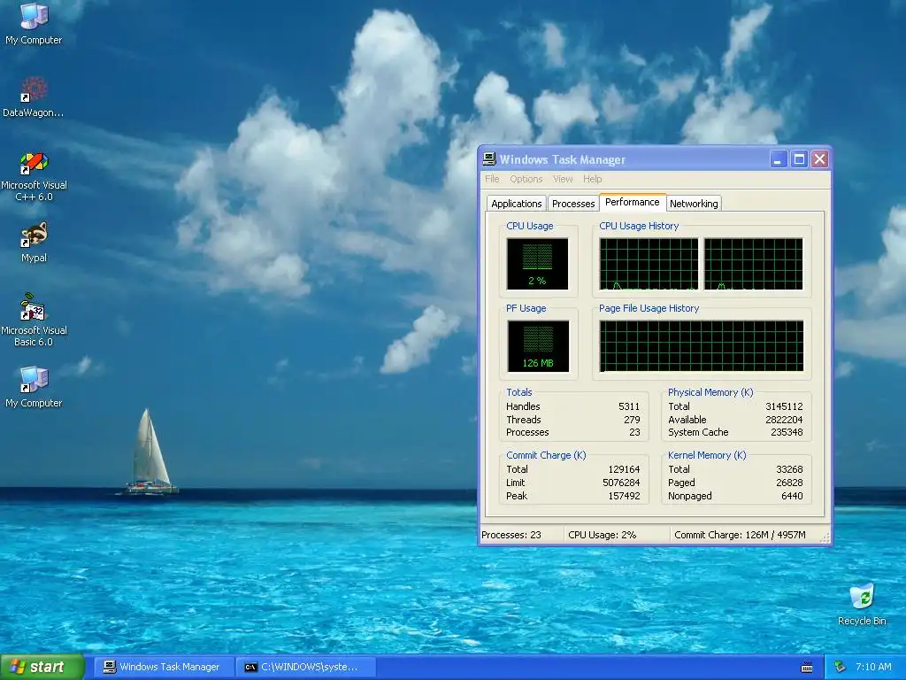Screen dimensions: 906x680
Task: Click the Threads value 279
Action: coord(632,420)
